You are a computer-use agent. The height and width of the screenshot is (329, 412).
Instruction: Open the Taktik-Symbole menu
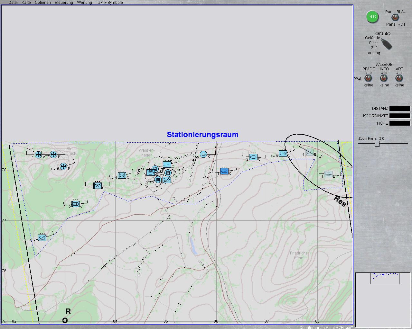[x=109, y=3]
